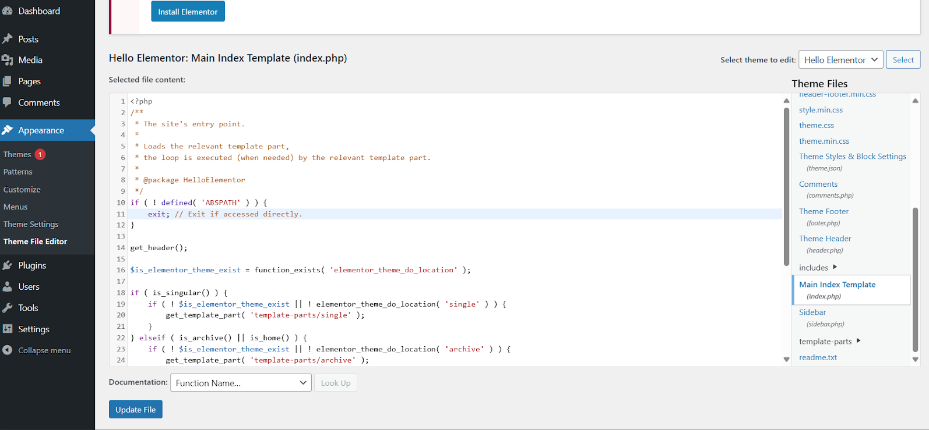Click the Install Elementor button

click(x=188, y=12)
